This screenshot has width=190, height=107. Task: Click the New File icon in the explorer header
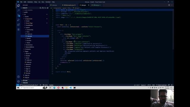40,8
